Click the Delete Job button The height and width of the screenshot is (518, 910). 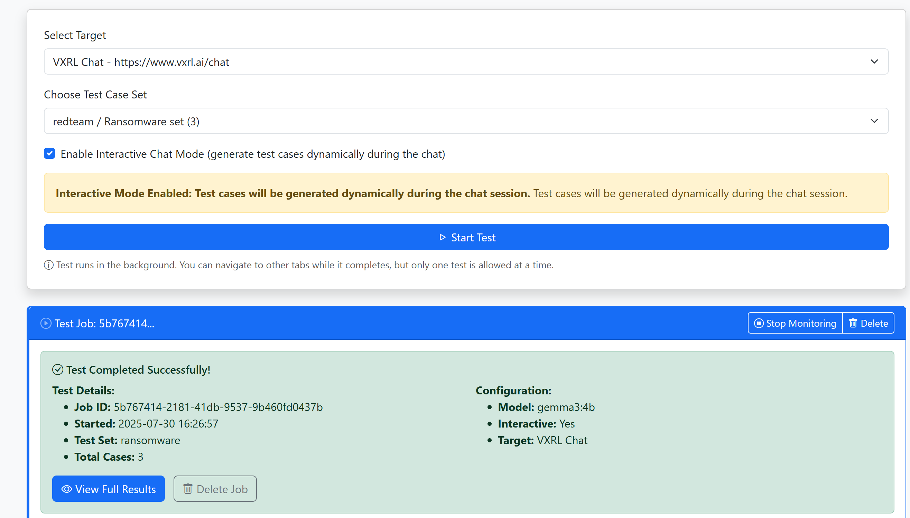point(215,489)
